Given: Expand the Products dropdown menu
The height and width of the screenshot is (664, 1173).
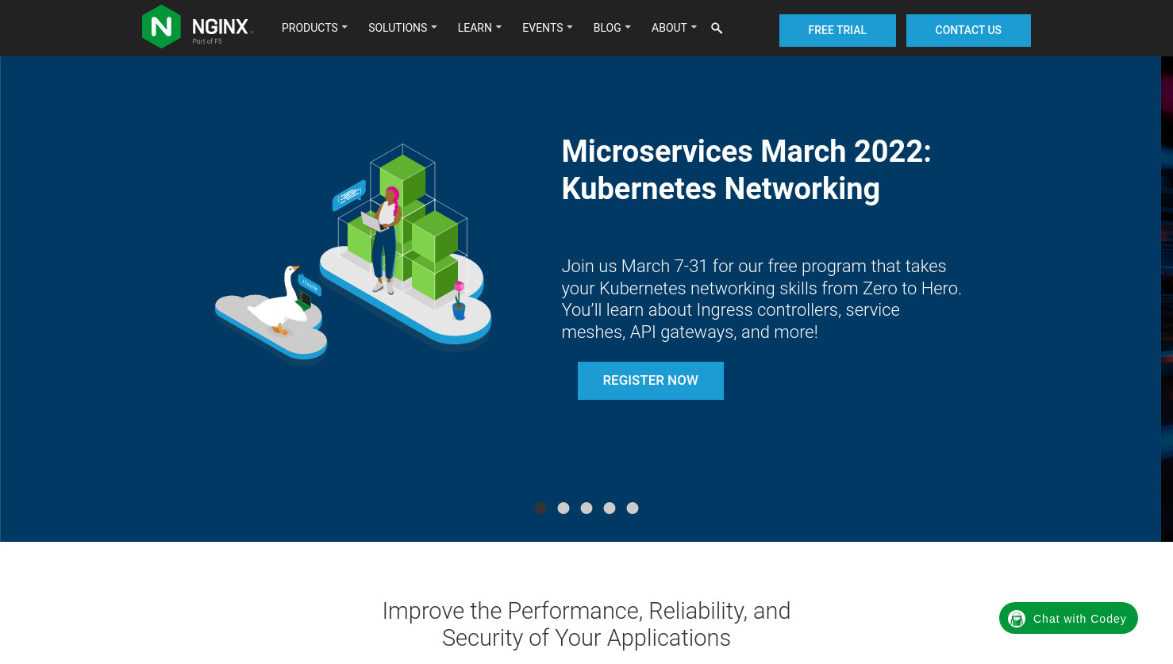Looking at the screenshot, I should (314, 28).
